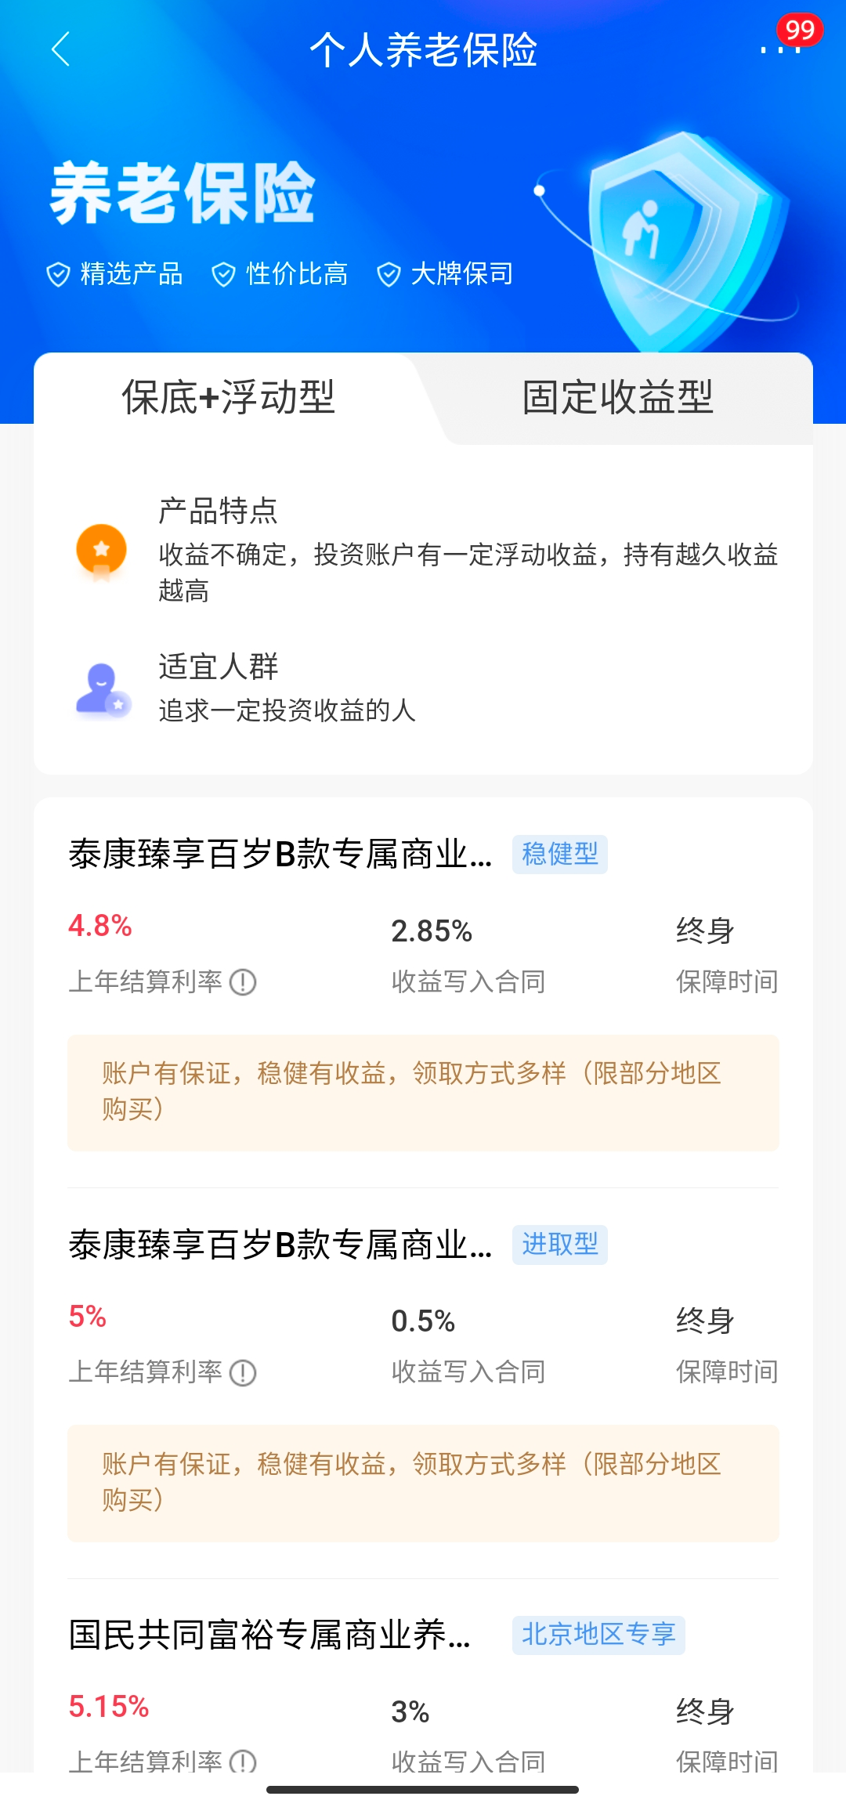846x1807 pixels.
Task: Open the 泰康臻享百岁B款 稳健型 product
Action: tap(280, 855)
